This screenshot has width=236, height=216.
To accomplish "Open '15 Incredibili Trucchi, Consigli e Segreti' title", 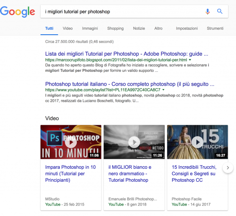I will [194, 173].
